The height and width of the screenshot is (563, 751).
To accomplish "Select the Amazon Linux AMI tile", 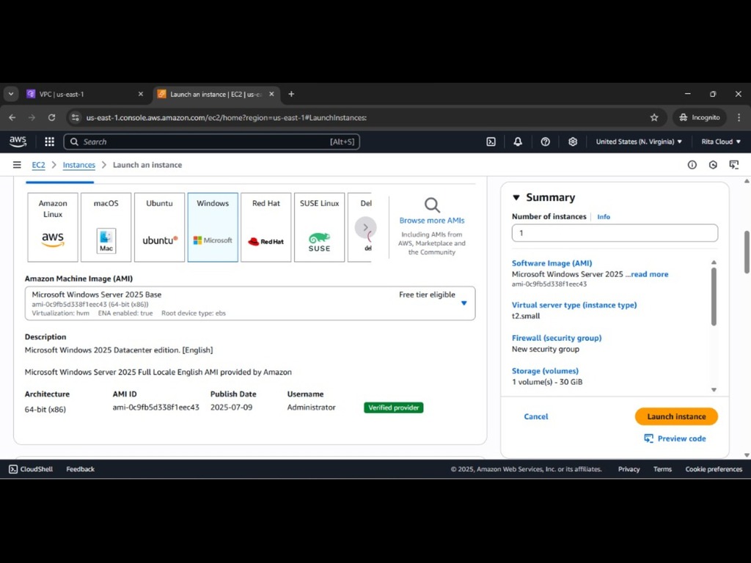I will pyautogui.click(x=53, y=227).
